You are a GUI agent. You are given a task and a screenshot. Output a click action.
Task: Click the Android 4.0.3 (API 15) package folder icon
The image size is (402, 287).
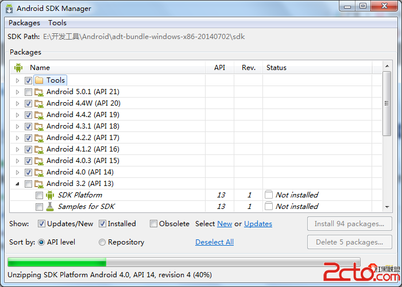[39, 161]
